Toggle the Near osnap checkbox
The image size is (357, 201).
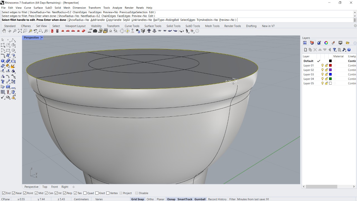point(14,193)
